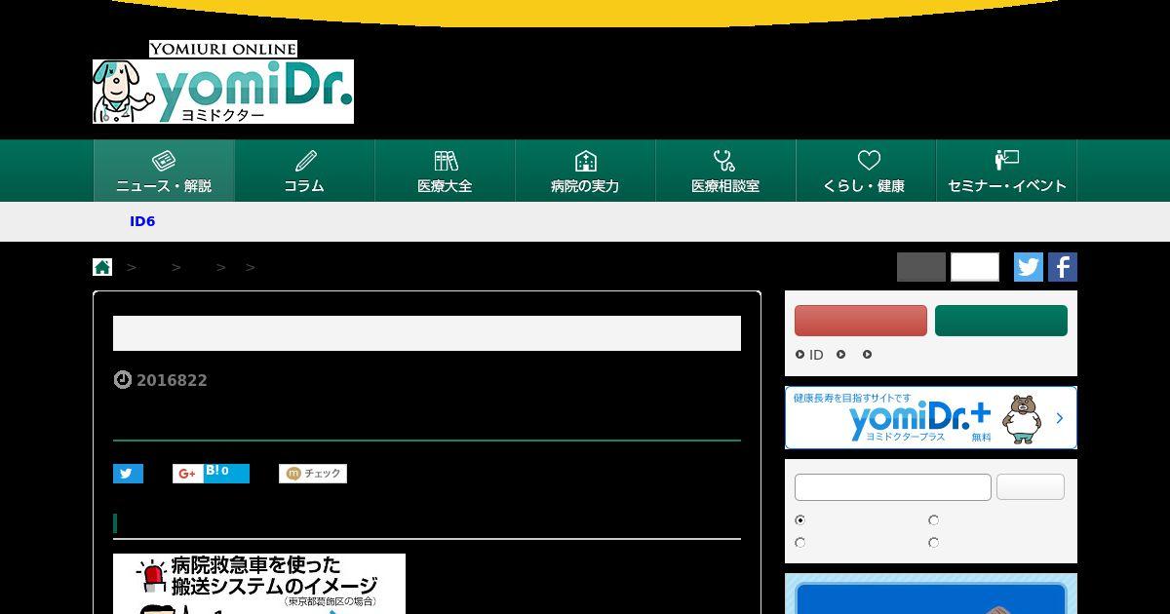Select the already-checked search radio option
The image size is (1170, 614).
click(800, 520)
